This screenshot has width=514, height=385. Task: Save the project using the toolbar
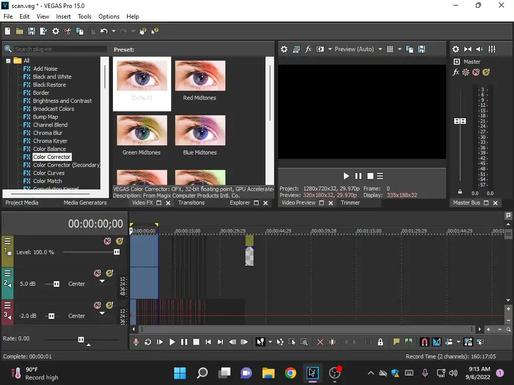(x=32, y=31)
